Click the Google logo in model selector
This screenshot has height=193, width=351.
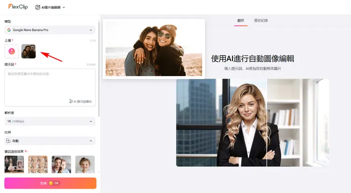9,30
